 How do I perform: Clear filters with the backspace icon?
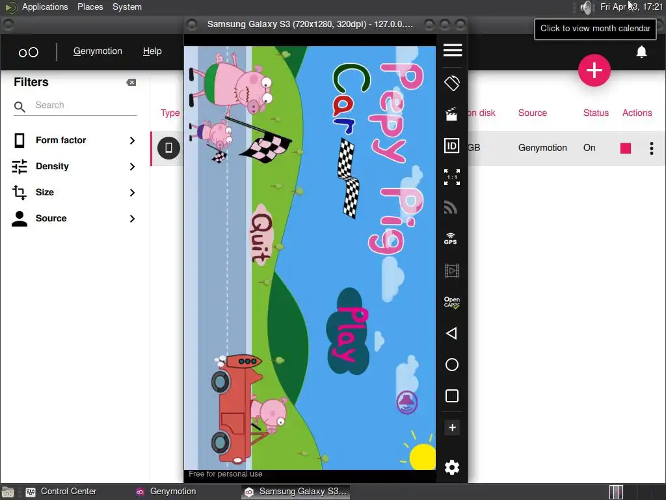pyautogui.click(x=131, y=83)
